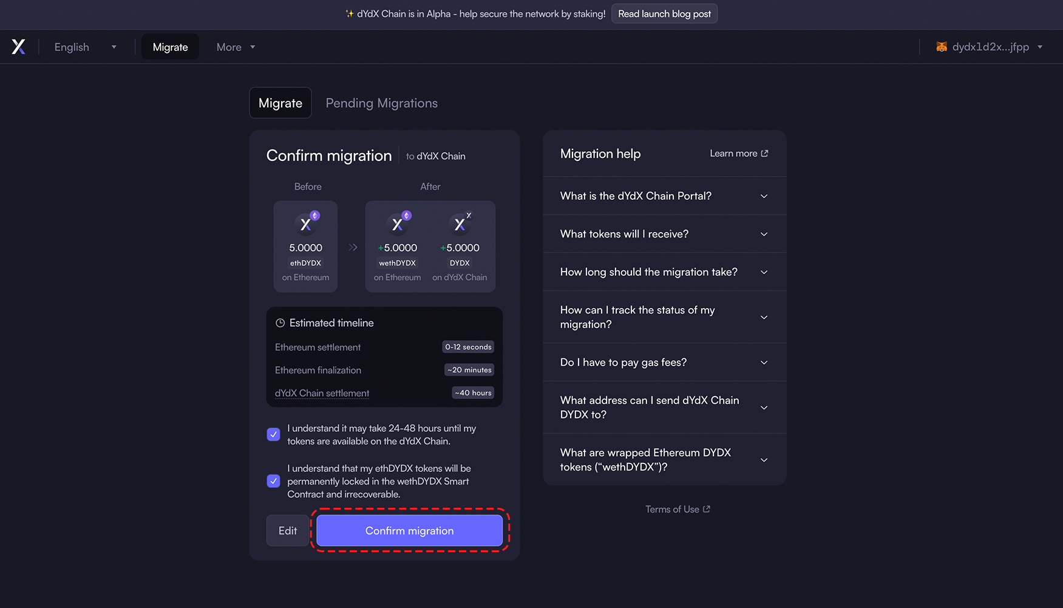Open the Terms of Use link
The image size is (1063, 608).
coord(678,509)
